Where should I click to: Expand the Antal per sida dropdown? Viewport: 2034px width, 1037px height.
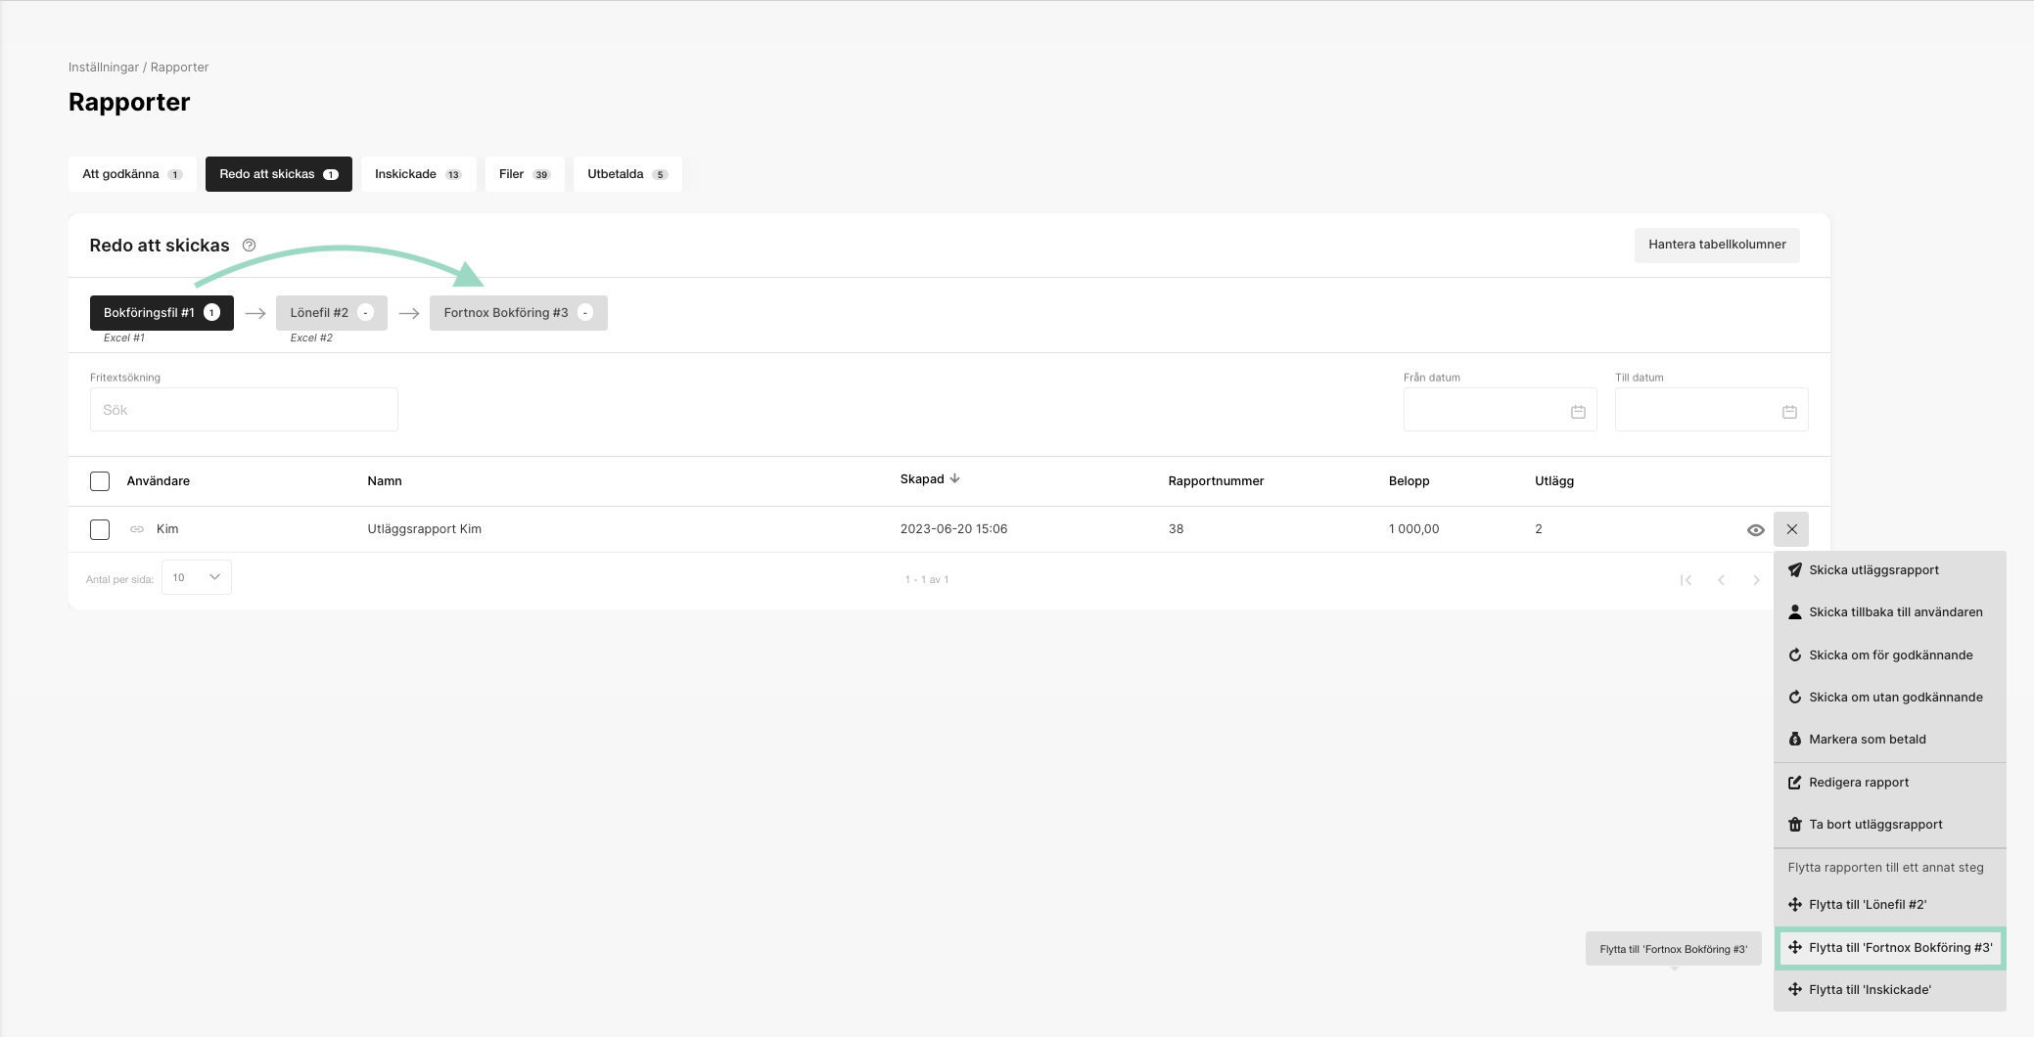click(x=197, y=577)
